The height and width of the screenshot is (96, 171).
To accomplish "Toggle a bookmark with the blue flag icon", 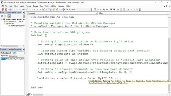I will pos(128,10).
